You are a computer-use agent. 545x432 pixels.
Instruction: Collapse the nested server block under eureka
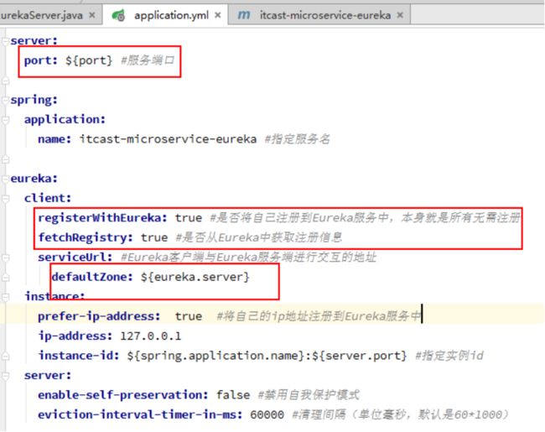[x=5, y=376]
